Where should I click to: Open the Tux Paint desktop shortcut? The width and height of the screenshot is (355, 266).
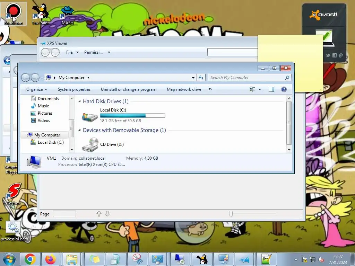pyautogui.click(x=40, y=14)
